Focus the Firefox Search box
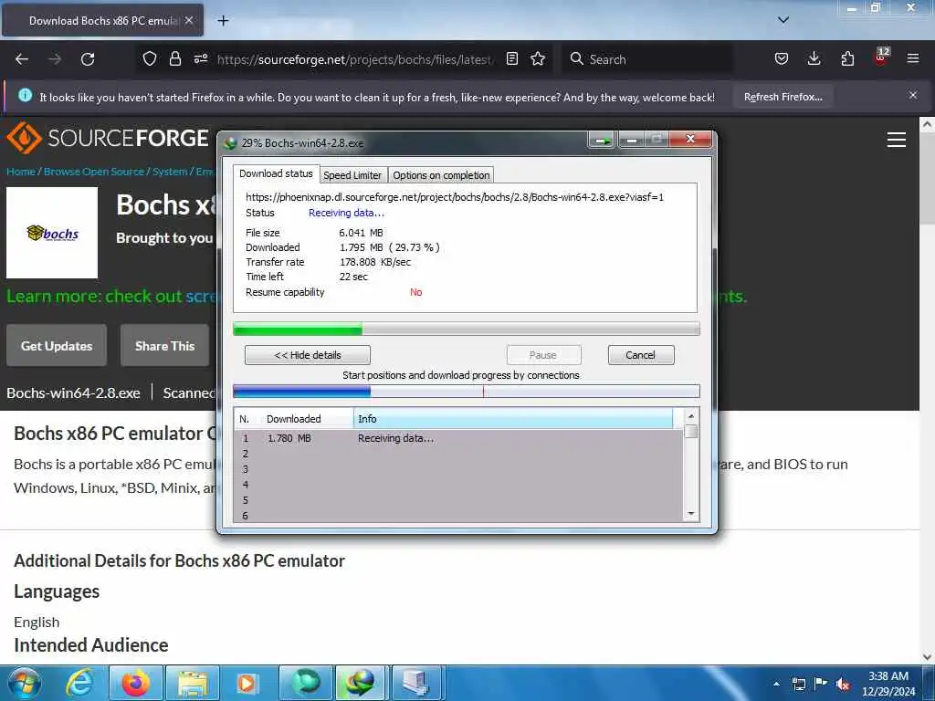Screen dimensions: 935x701 click(647, 59)
